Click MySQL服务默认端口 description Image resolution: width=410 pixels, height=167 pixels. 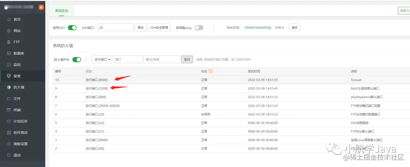click(365, 88)
